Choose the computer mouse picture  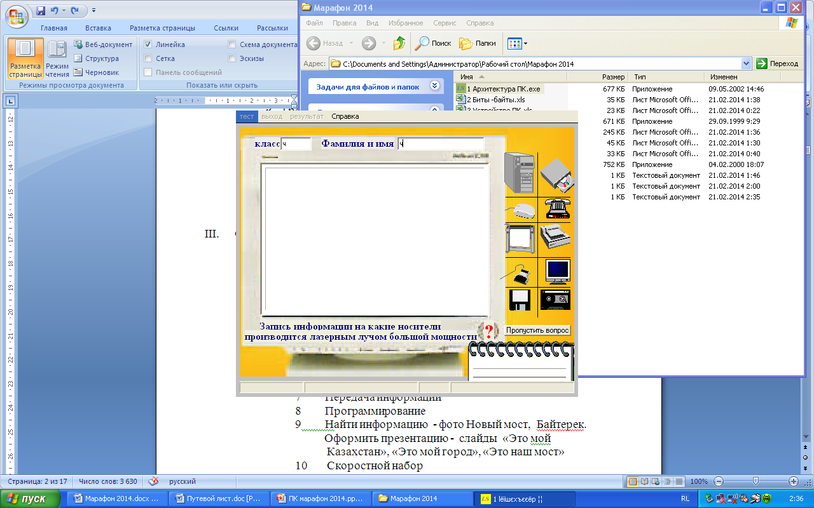tap(521, 210)
